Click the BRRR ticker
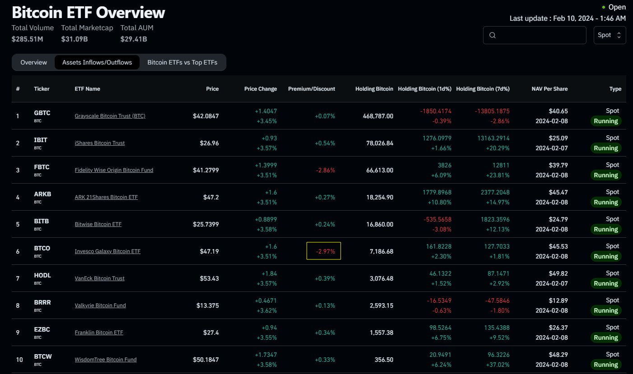The width and height of the screenshot is (633, 374). [x=42, y=302]
